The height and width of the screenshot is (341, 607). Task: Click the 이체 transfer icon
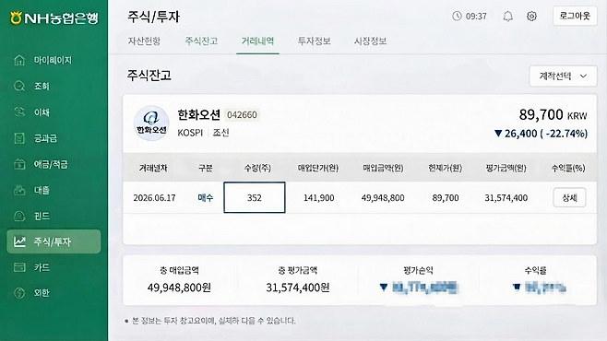click(19, 112)
